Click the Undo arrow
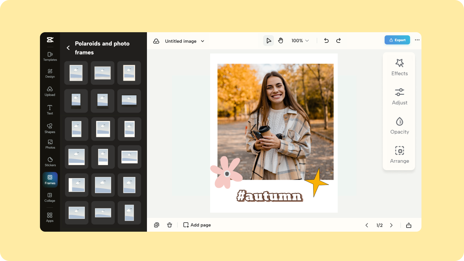Image resolution: width=464 pixels, height=261 pixels. click(x=326, y=41)
